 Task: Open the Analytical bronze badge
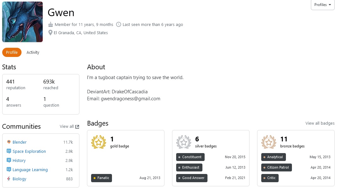click(273, 157)
